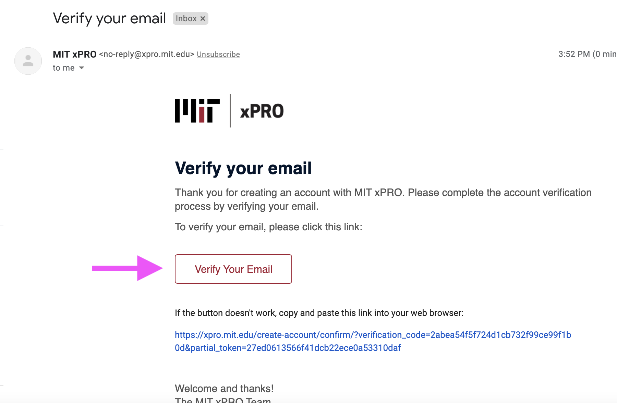Screen dimensions: 617x403
Task: Click the MIT xPRO sender name
Action: pyautogui.click(x=75, y=54)
